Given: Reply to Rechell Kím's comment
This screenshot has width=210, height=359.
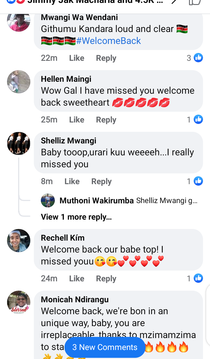Looking at the screenshot, I should pyautogui.click(x=106, y=278).
